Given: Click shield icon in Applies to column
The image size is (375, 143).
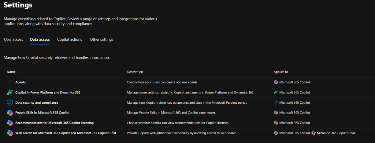Looking at the screenshot, I should click(276, 103).
